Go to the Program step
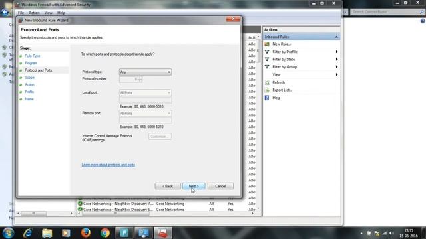This screenshot has width=426, height=239. 31,63
